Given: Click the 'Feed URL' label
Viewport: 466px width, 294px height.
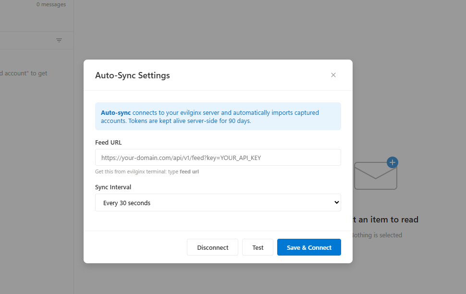Looking at the screenshot, I should pyautogui.click(x=108, y=142).
